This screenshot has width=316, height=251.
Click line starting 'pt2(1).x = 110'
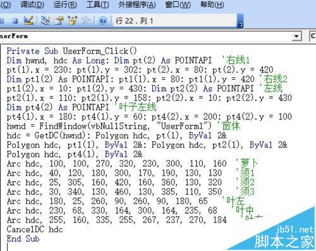tap(149, 98)
